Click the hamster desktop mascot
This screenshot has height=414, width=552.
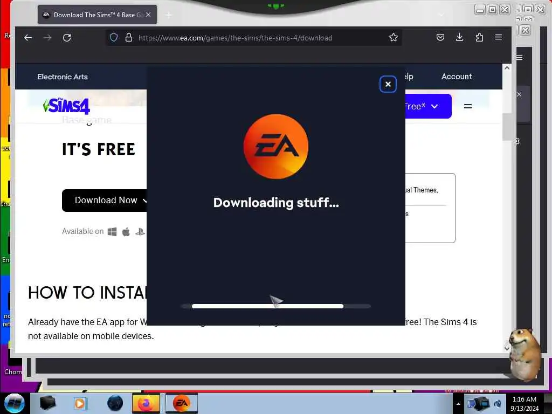525,354
